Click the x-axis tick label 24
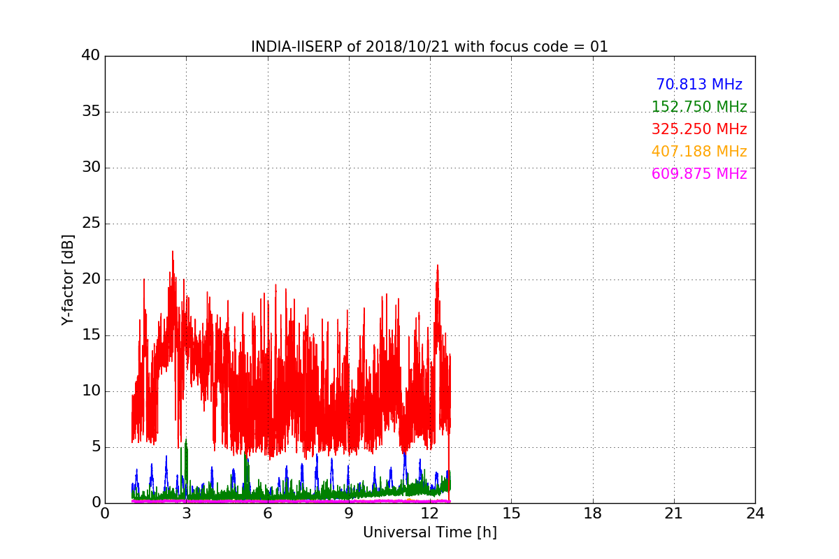The image size is (839, 559). [755, 514]
